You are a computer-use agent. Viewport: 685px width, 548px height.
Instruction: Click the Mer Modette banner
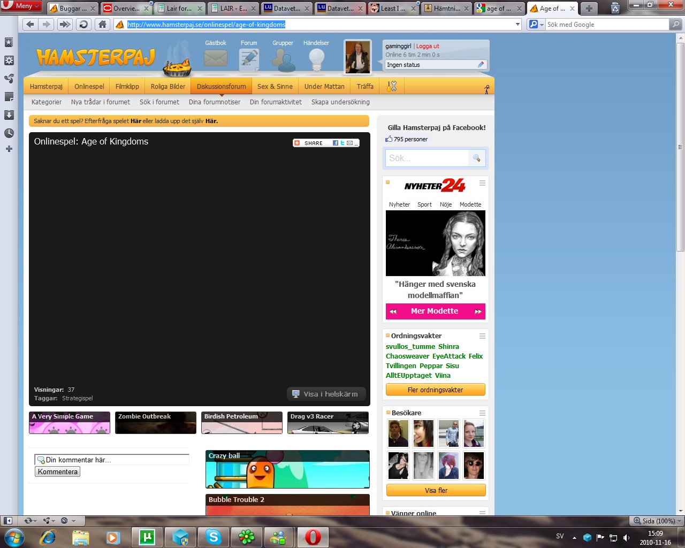tap(436, 311)
